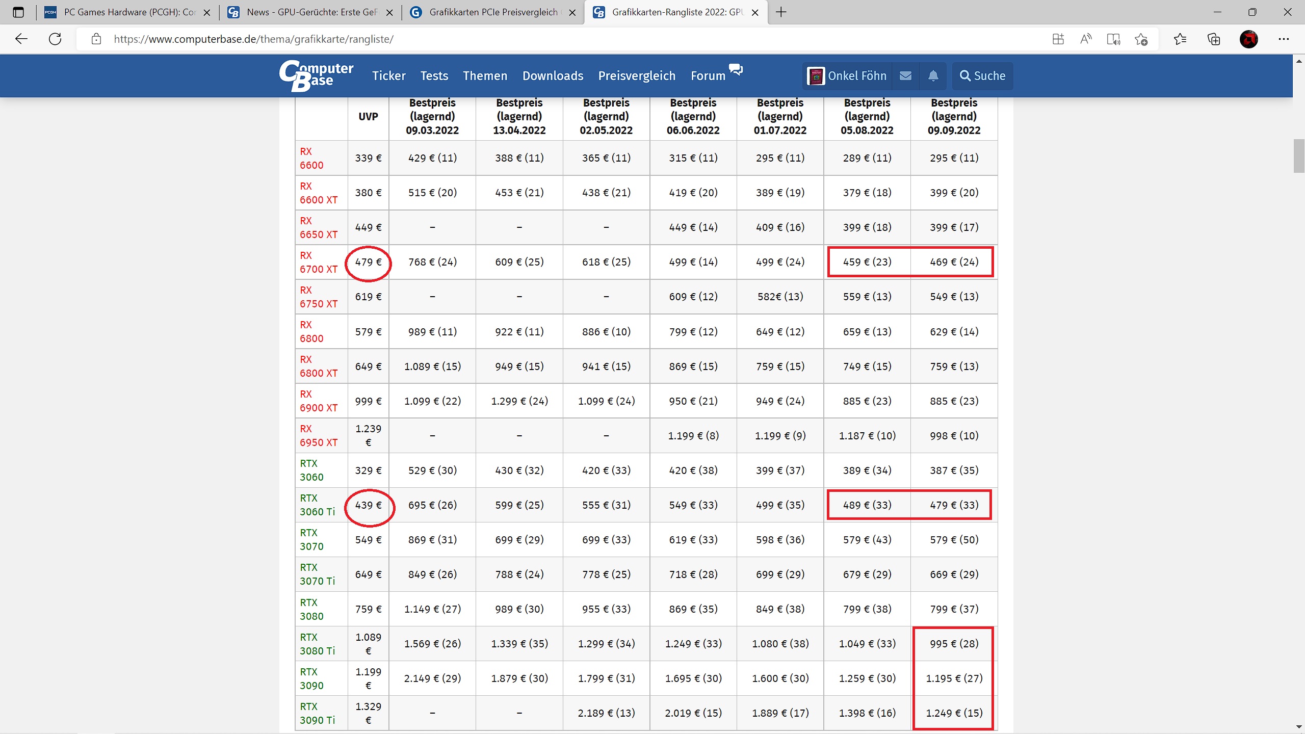This screenshot has height=734, width=1305.
Task: Open the ComputerBase messages envelope icon
Action: tap(905, 76)
